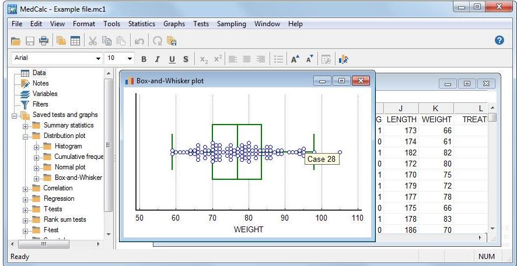Click the save-to-folder icon with disk
This screenshot has height=266, width=517.
pos(172,41)
